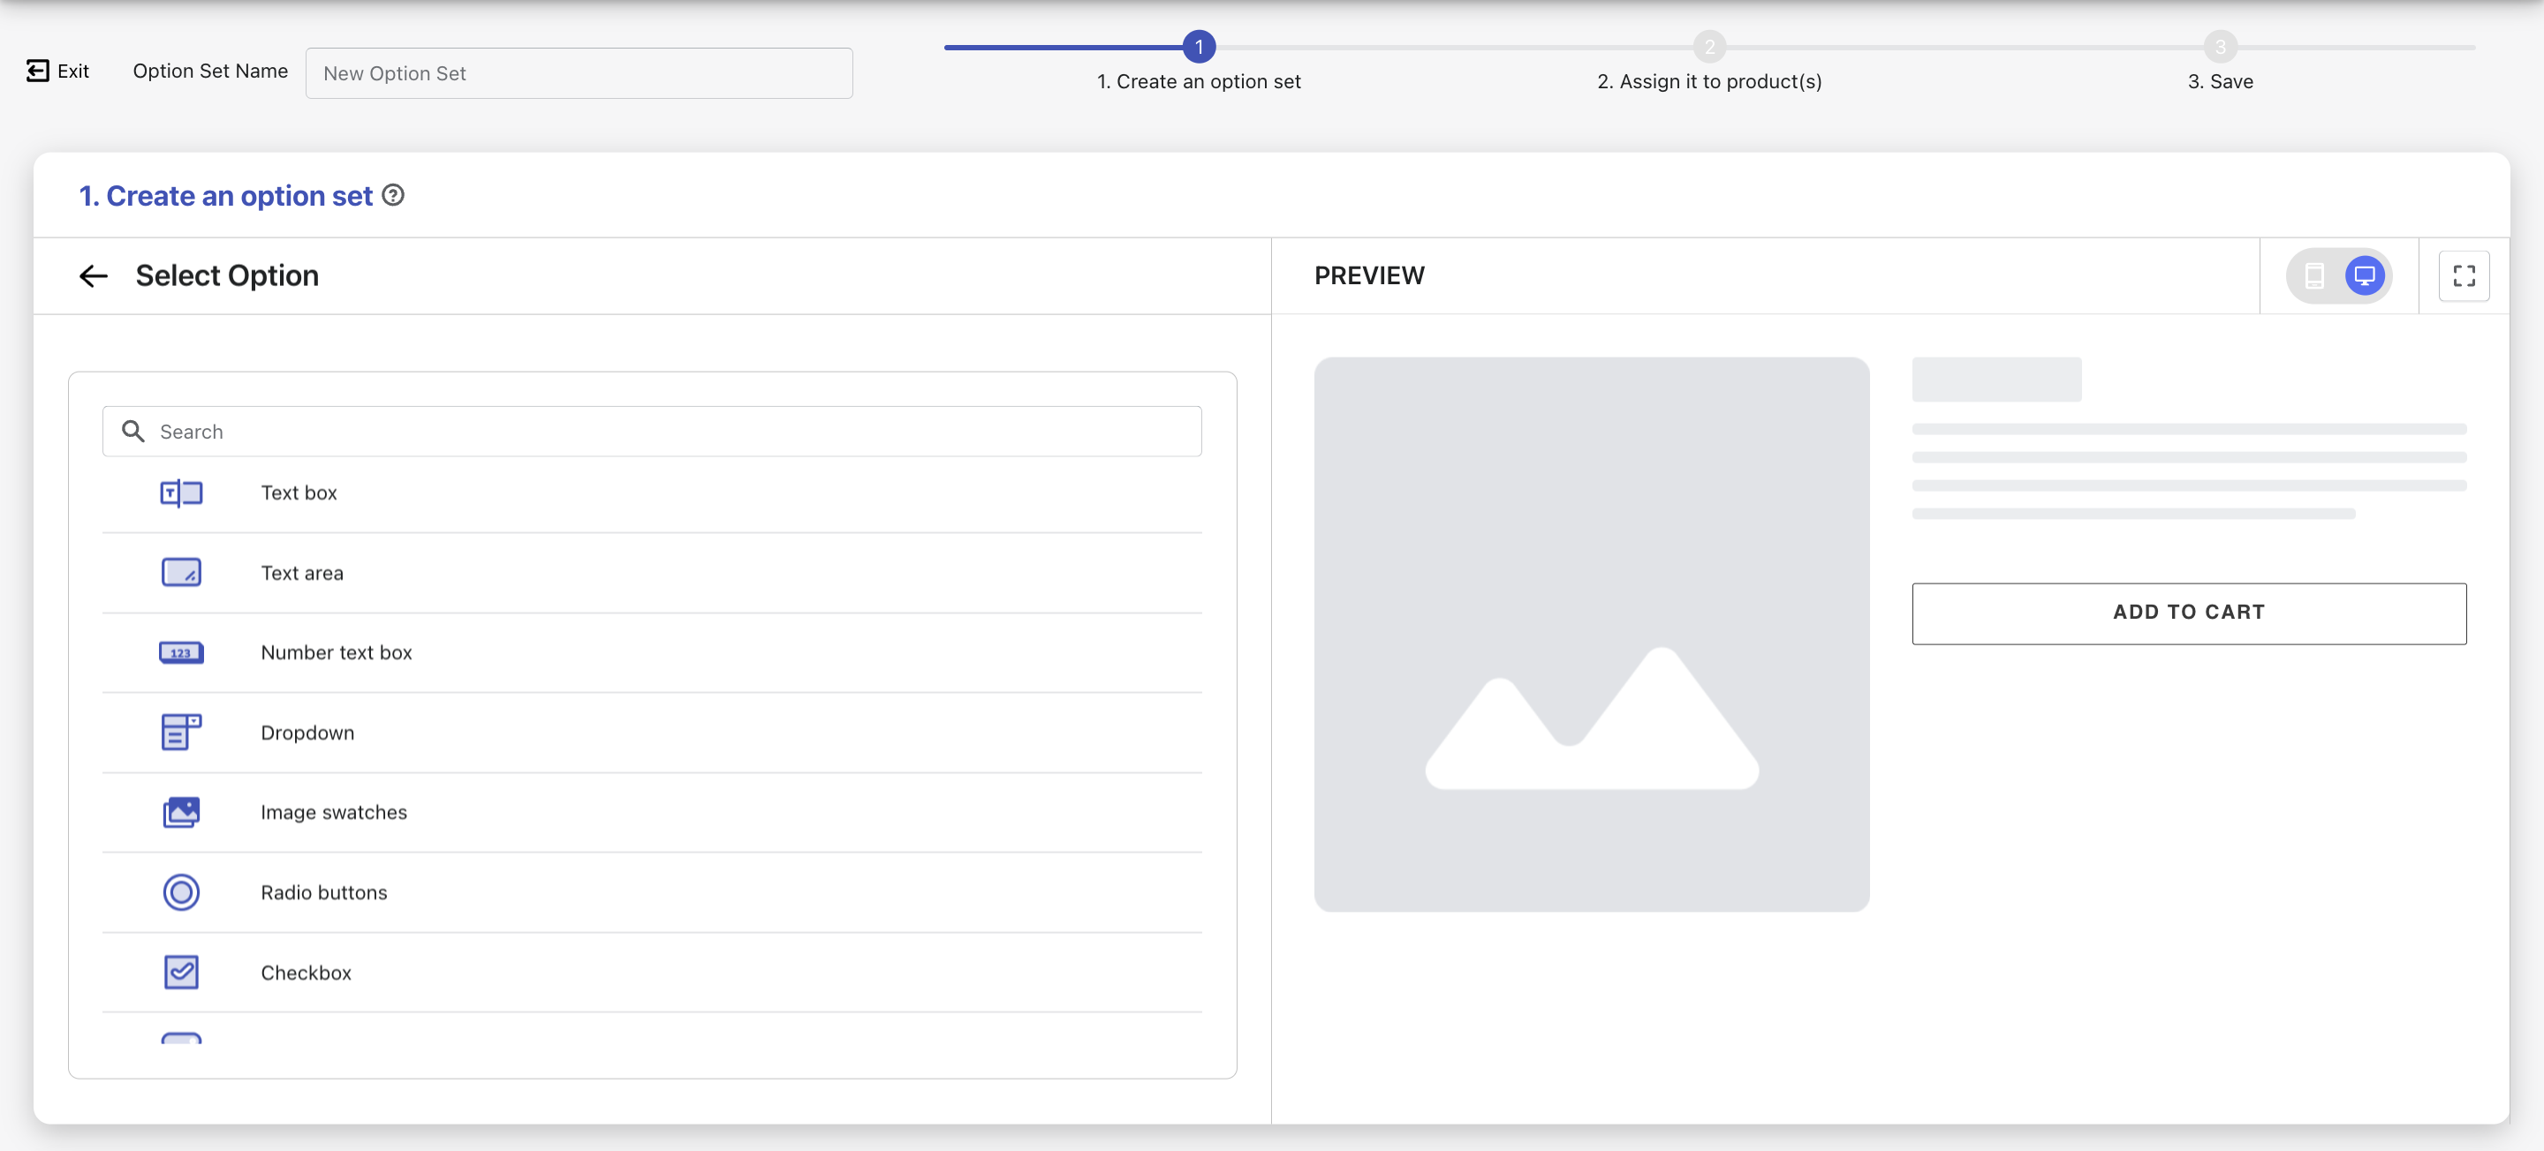Screen dimensions: 2544x1151
Task: Click the product image placeholder in preview
Action: point(1591,634)
